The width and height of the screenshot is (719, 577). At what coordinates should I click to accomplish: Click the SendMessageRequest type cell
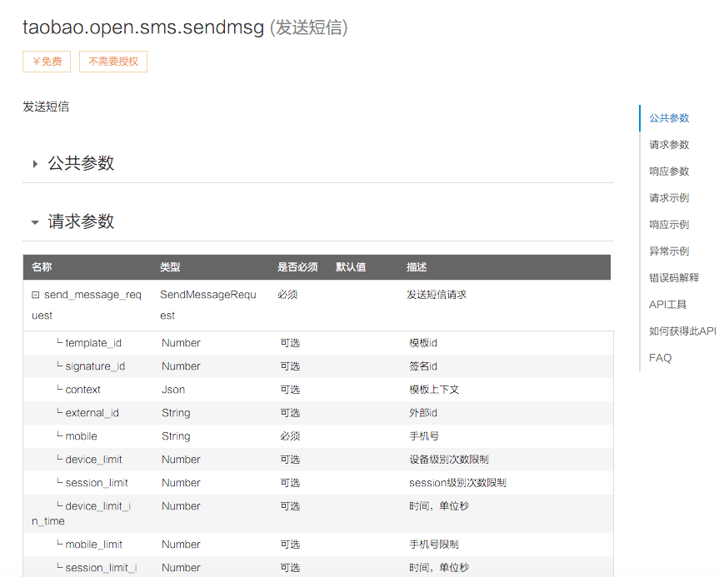pyautogui.click(x=208, y=305)
